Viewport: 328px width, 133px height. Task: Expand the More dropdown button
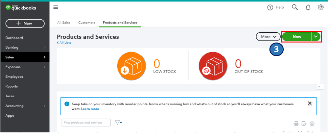click(x=268, y=37)
